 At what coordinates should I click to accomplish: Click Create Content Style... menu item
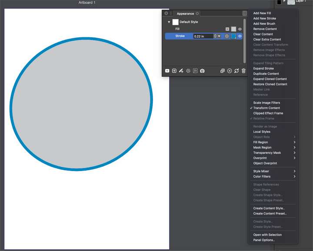click(x=269, y=208)
